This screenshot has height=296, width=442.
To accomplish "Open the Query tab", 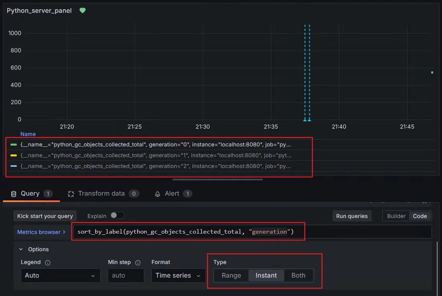I will coord(31,194).
